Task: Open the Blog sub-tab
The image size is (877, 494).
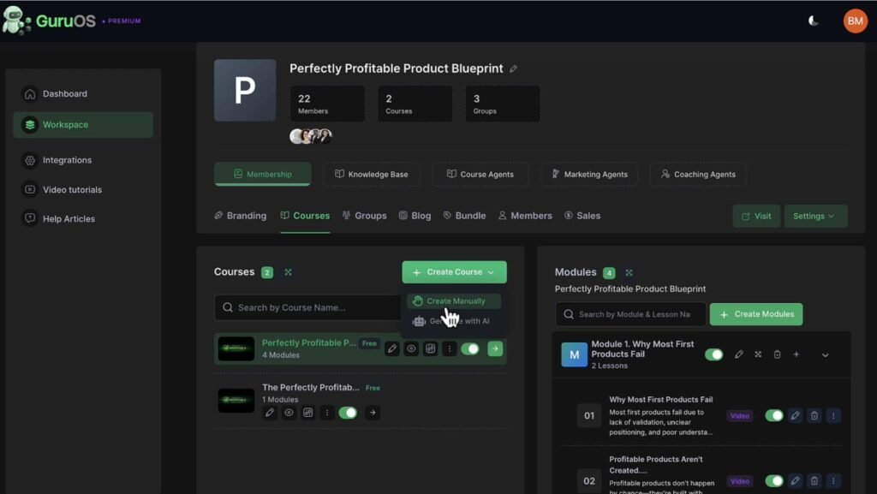Action: (415, 216)
